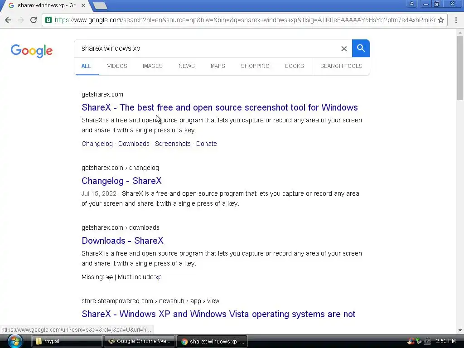Click the Jul 15, 2022 date text

[99, 193]
